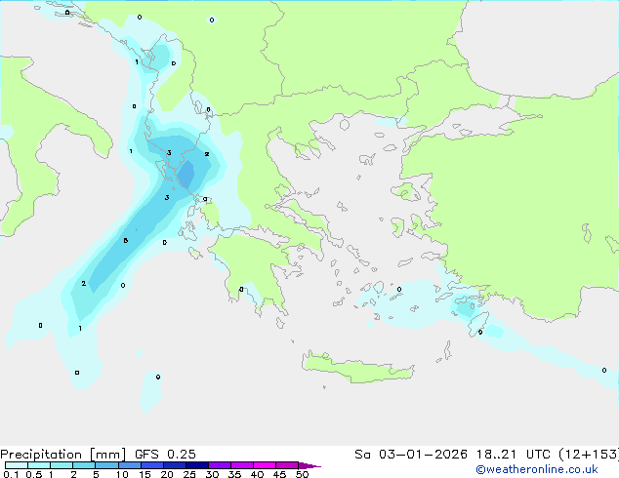Pick the legend swatch for 0.5 to 1 mm

point(39,465)
